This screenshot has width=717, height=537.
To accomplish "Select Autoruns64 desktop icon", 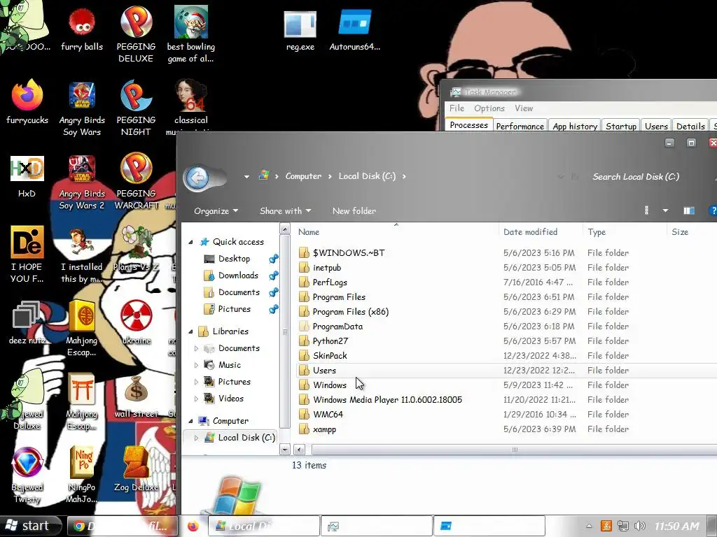I will pos(355,30).
